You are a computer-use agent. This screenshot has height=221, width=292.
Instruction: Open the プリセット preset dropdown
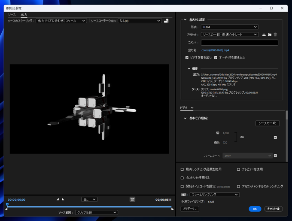(x=230, y=34)
